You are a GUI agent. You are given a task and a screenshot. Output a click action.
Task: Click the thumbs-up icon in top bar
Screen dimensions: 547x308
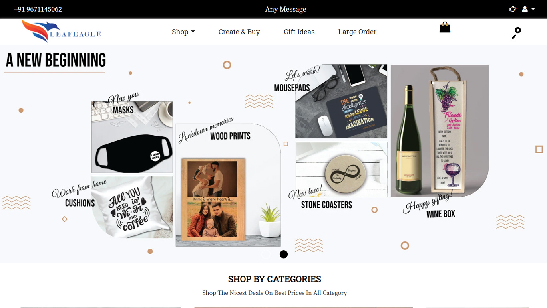tap(513, 9)
